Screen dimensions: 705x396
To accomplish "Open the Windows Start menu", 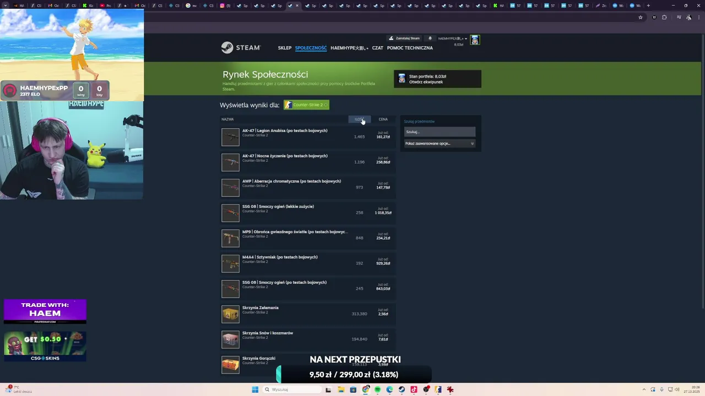I will coord(255,389).
